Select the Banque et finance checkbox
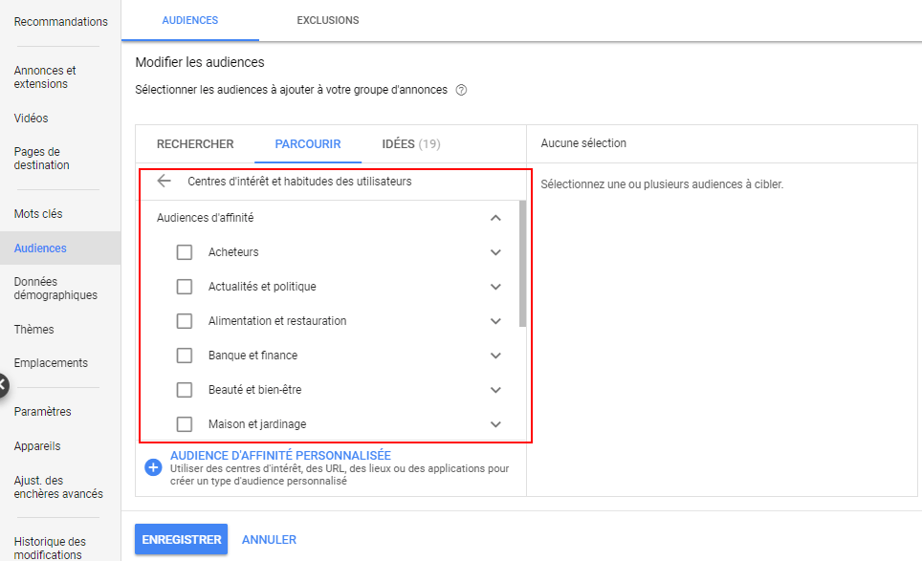This screenshot has height=561, width=922. click(x=185, y=356)
